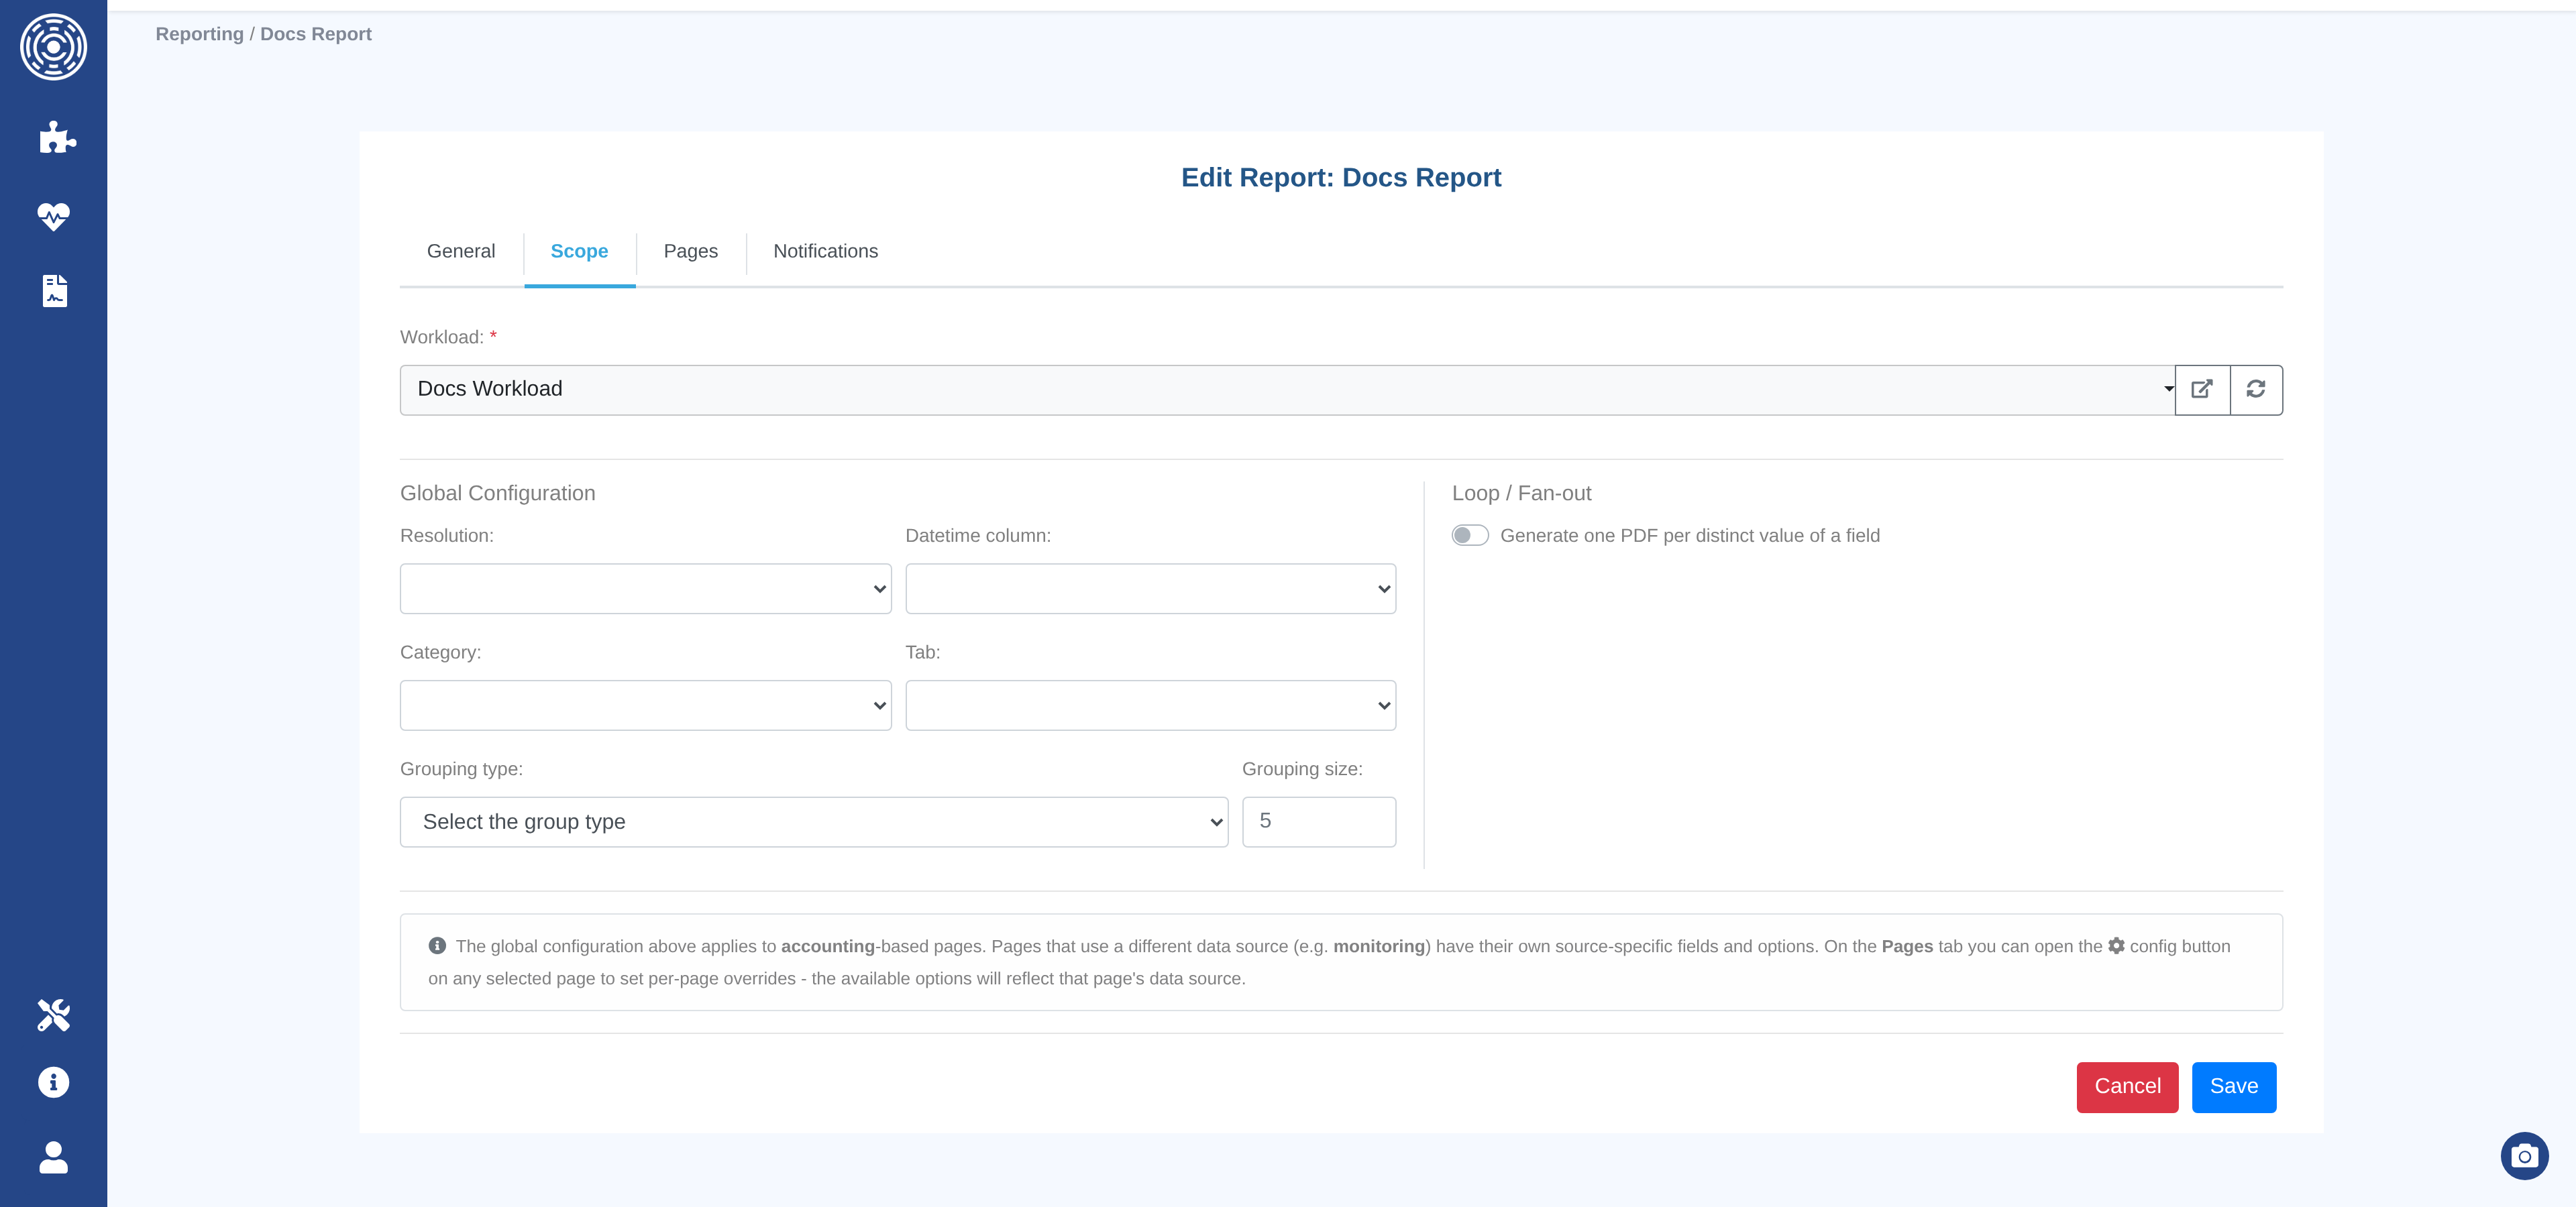2576x1207 pixels.
Task: Click the app logo in the sidebar
Action: coord(53,47)
